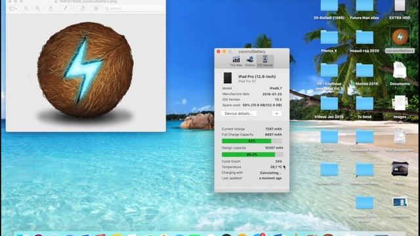This screenshot has width=420, height=236.
Task: Click the Device details button
Action: coord(239,113)
